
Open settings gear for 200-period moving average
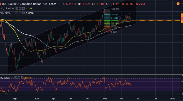pos(20,13)
